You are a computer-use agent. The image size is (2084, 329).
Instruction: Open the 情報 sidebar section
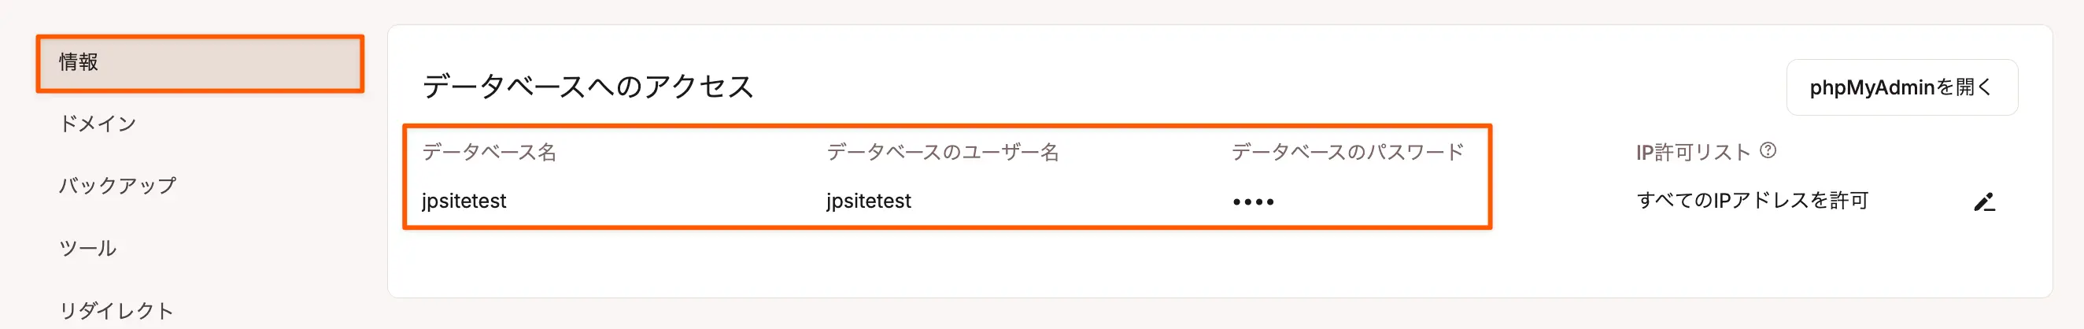(200, 63)
